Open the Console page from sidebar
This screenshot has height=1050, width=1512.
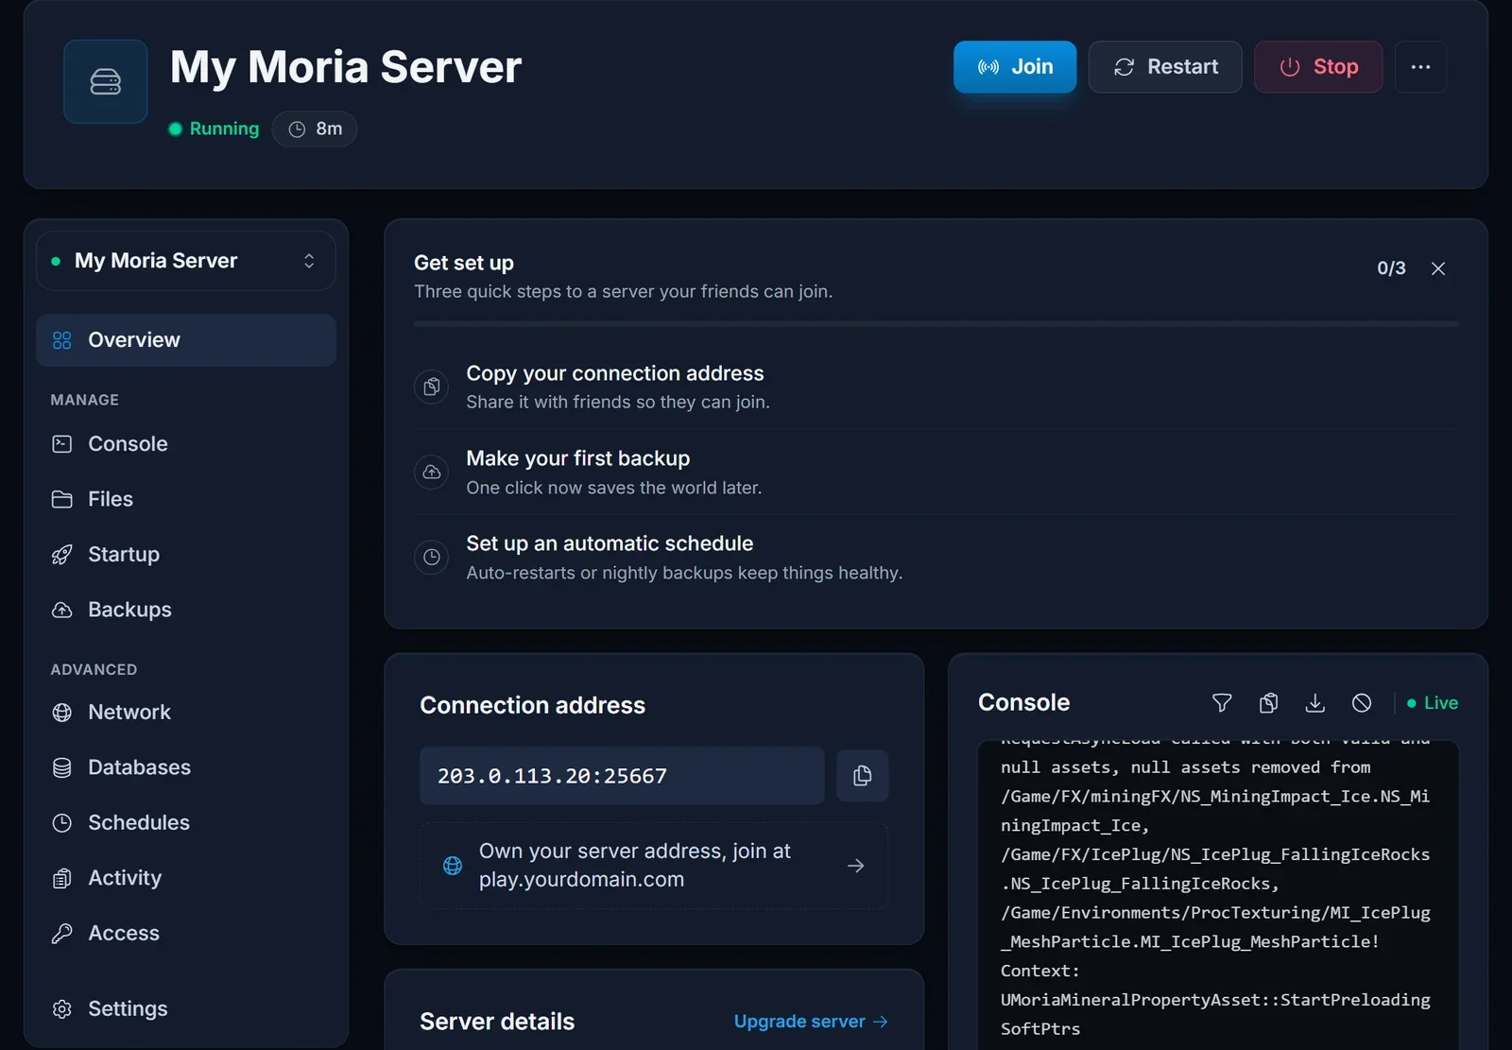pyautogui.click(x=185, y=444)
